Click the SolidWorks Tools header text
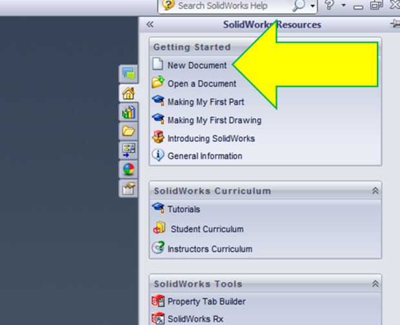The height and width of the screenshot is (325, 400). 198,284
